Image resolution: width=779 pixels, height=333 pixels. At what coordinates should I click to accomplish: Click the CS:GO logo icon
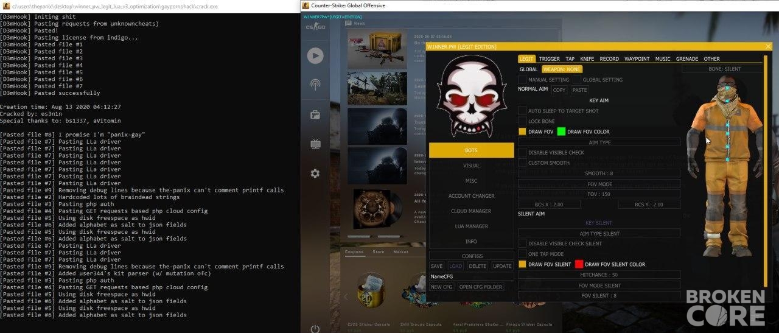point(315,27)
